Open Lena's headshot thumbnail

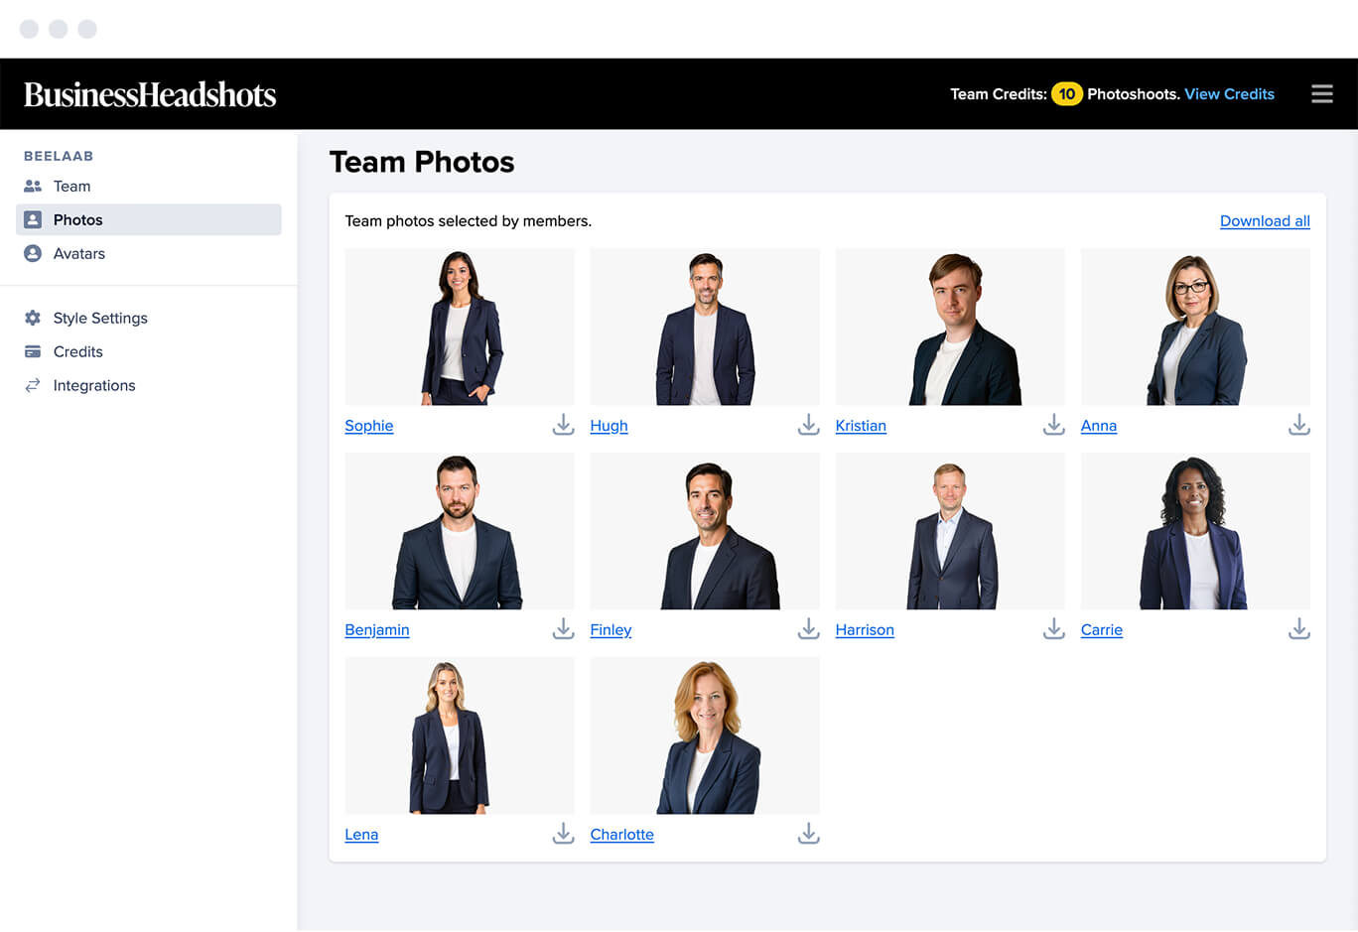pos(460,735)
